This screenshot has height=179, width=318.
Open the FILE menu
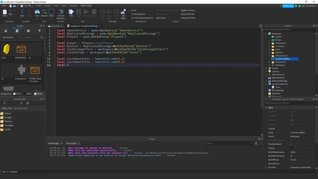click(4, 6)
